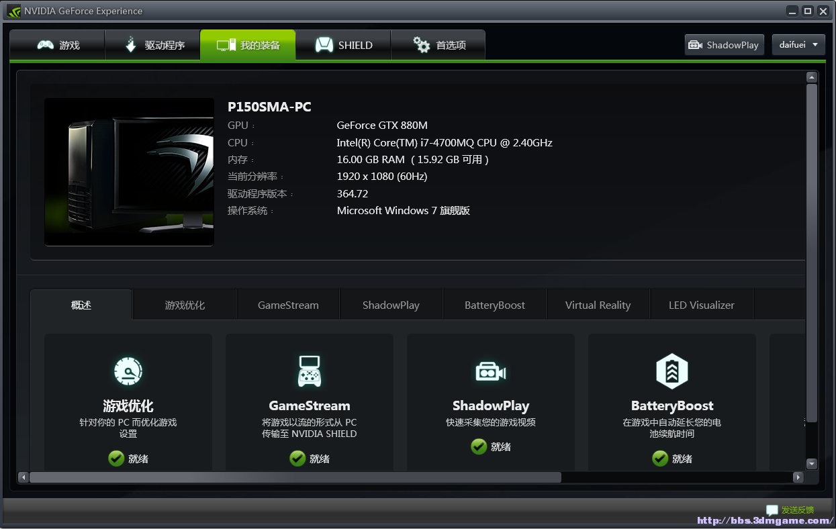This screenshot has height=529, width=836.
Task: Switch to the GameStream sub-tab
Action: [288, 305]
